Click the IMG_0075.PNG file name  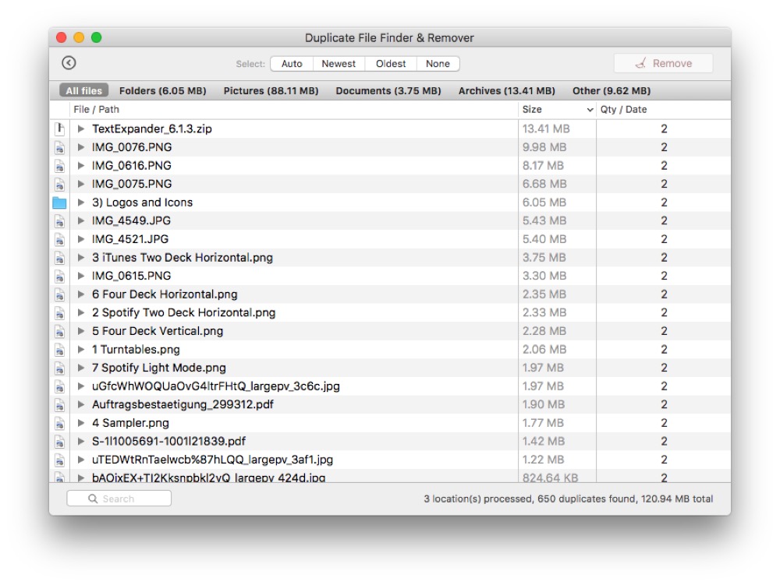[x=132, y=185]
